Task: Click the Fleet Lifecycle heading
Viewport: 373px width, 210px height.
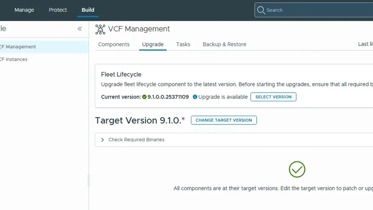Action: (x=121, y=74)
